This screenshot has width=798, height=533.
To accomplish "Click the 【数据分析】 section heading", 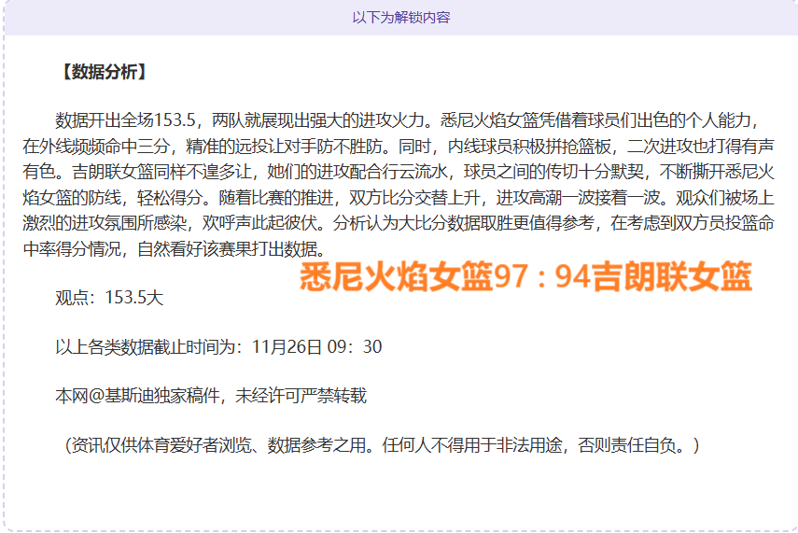I will pyautogui.click(x=101, y=72).
